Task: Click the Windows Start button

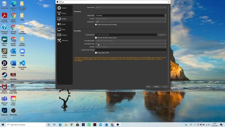Action: click(x=3, y=125)
